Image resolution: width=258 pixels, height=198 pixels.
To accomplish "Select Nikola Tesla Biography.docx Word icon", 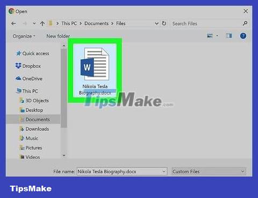I will [x=95, y=64].
